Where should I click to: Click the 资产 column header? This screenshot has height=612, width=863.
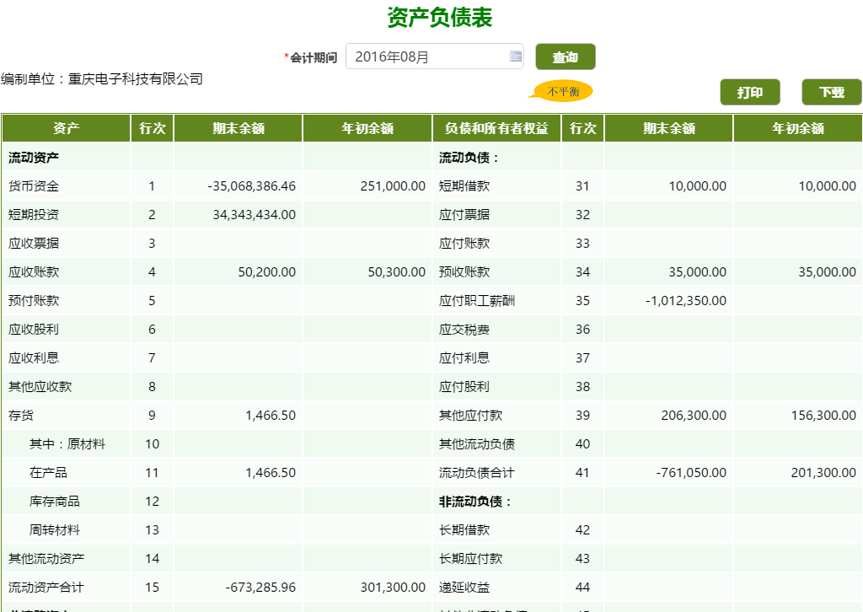click(x=66, y=128)
